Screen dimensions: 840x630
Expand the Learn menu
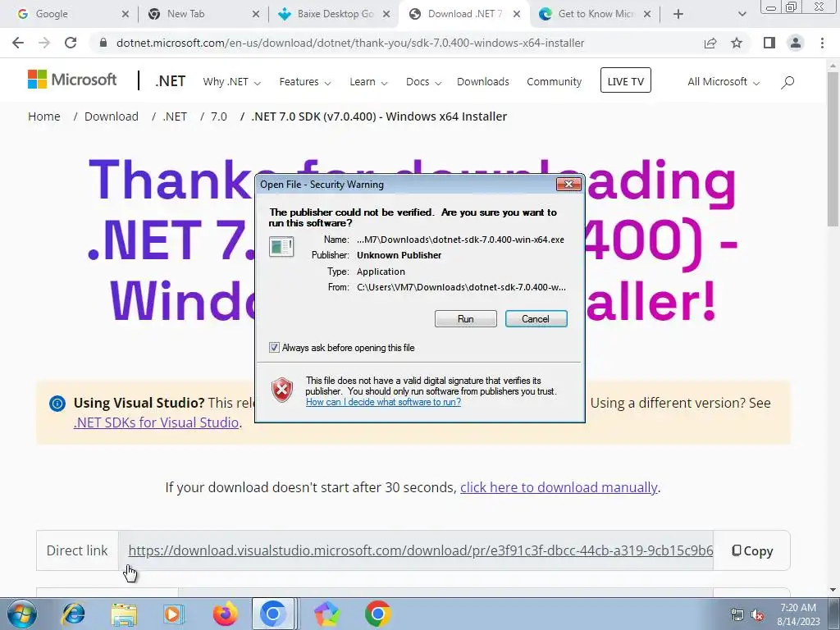pos(368,82)
